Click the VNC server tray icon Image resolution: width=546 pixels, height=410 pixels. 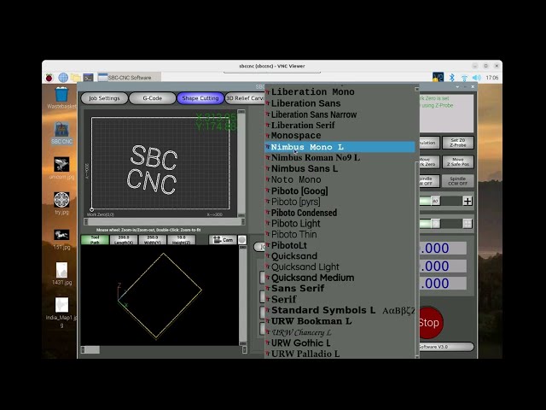[x=438, y=77]
